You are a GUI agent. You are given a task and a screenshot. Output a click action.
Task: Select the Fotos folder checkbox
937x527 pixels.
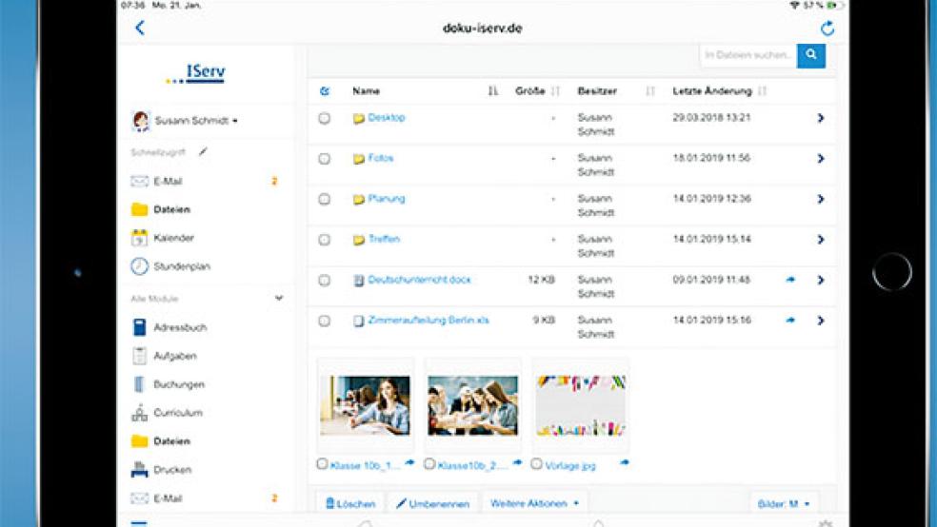tap(324, 159)
